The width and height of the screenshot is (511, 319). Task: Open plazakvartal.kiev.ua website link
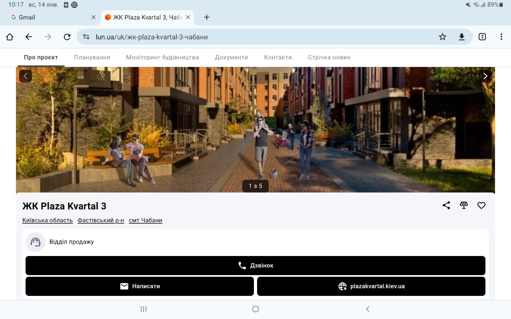(371, 286)
